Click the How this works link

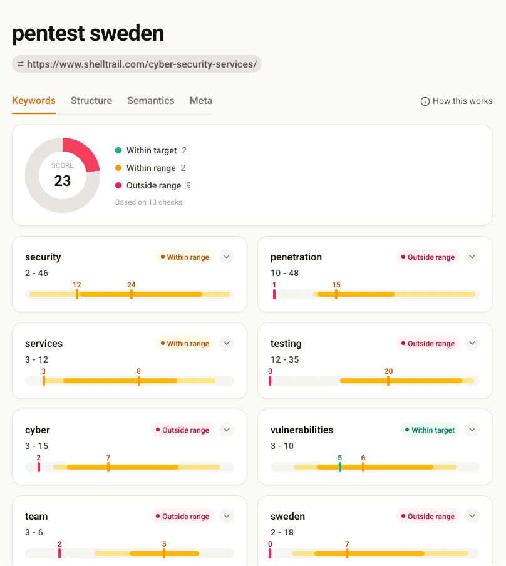(462, 101)
